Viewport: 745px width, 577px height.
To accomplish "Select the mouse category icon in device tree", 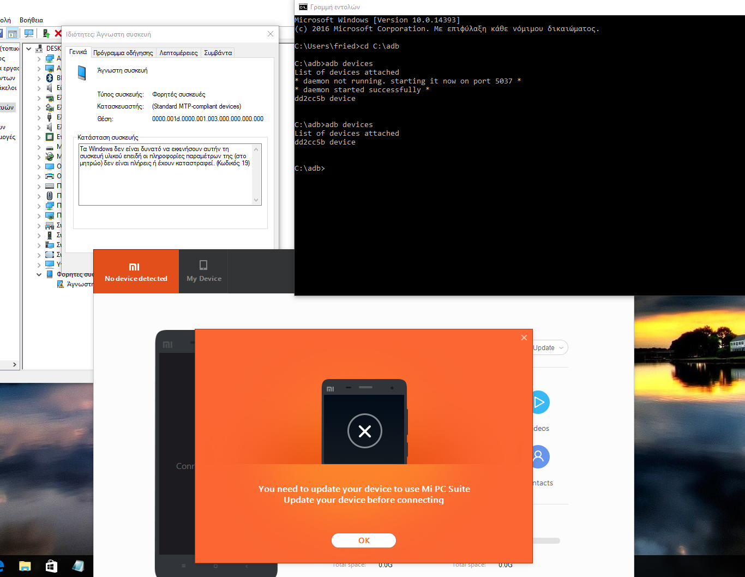I will click(50, 196).
